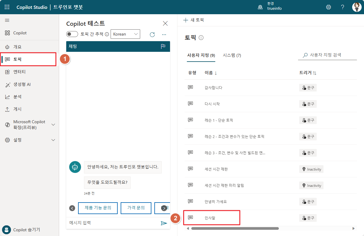Open the user profile avatar
The image size is (364, 236).
click(357, 7)
